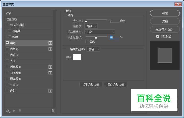Image resolution: width=184 pixels, height=118 pixels.
Task: Open the fx add-style menu
Action: 8,111
